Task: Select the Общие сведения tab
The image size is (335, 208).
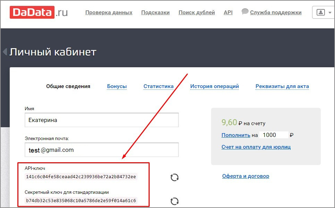Action: [x=68, y=86]
